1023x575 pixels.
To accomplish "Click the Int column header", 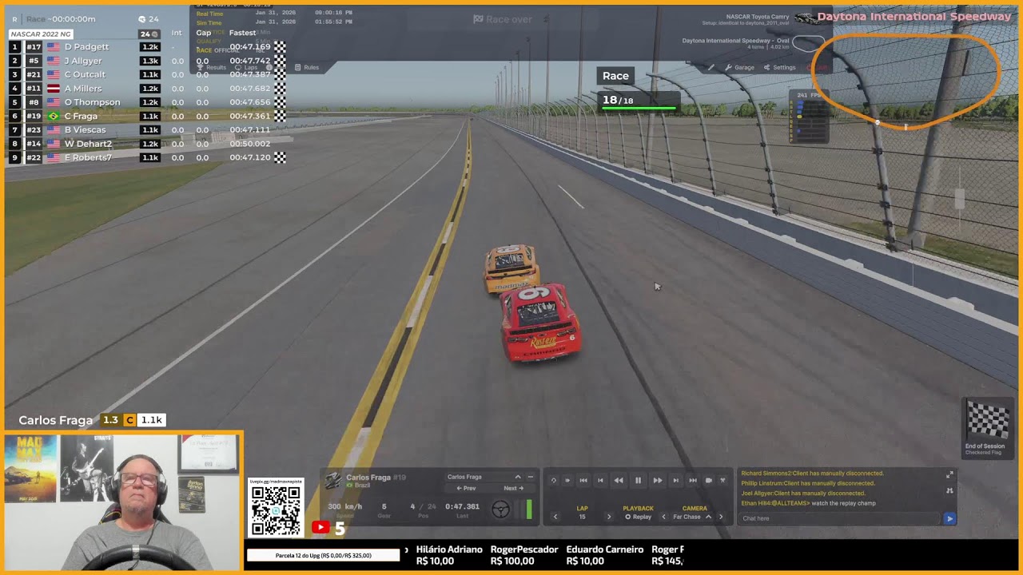I will click(x=177, y=33).
